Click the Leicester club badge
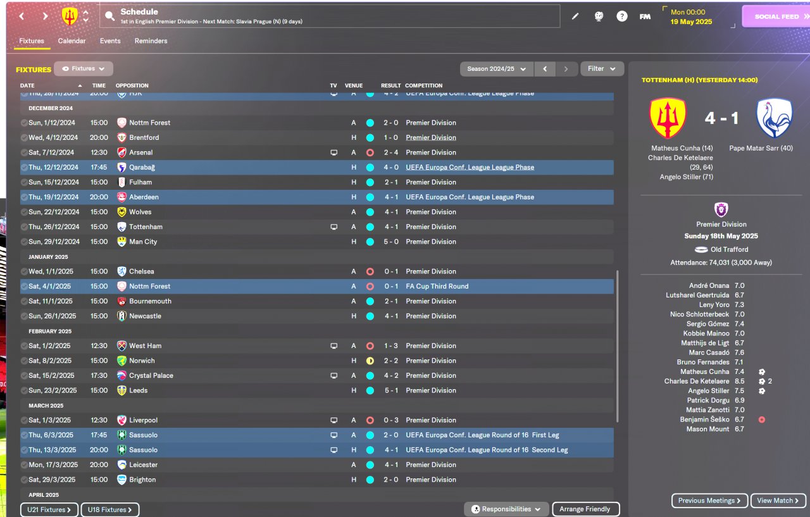 coord(121,465)
